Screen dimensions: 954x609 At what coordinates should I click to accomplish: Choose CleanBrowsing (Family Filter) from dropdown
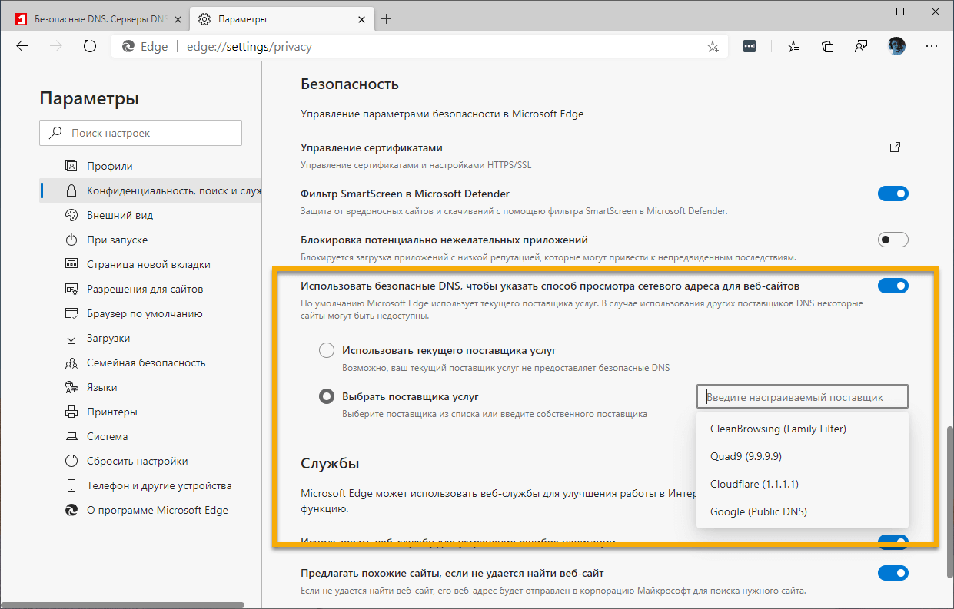click(778, 429)
